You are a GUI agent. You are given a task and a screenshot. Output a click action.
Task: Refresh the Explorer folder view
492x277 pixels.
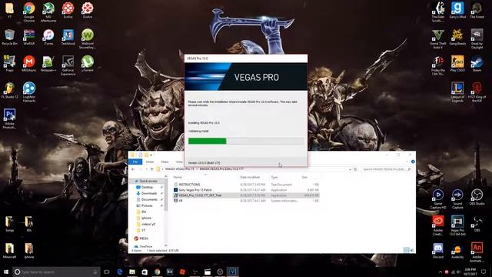[x=355, y=169]
